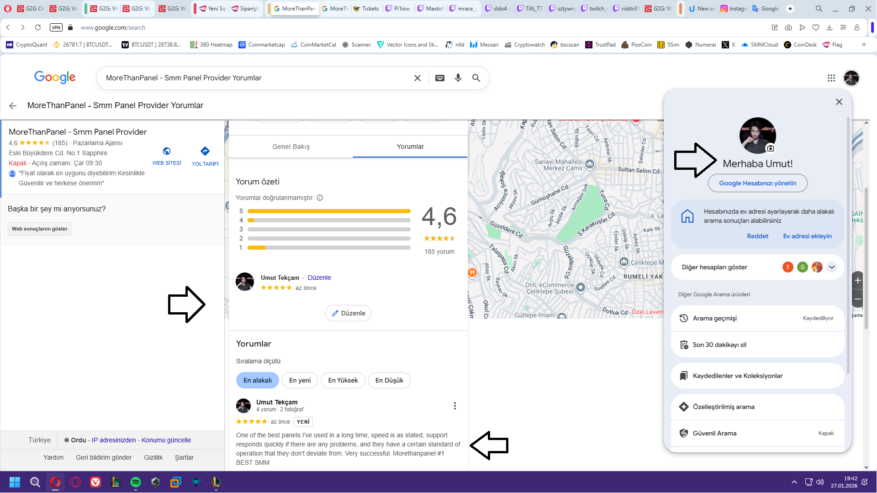Image resolution: width=877 pixels, height=493 pixels.
Task: Open Güvenli Arama setting showing Kapalı
Action: click(757, 433)
